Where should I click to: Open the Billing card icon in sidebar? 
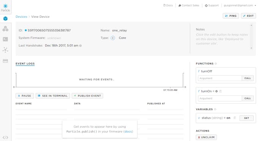tap(5, 61)
